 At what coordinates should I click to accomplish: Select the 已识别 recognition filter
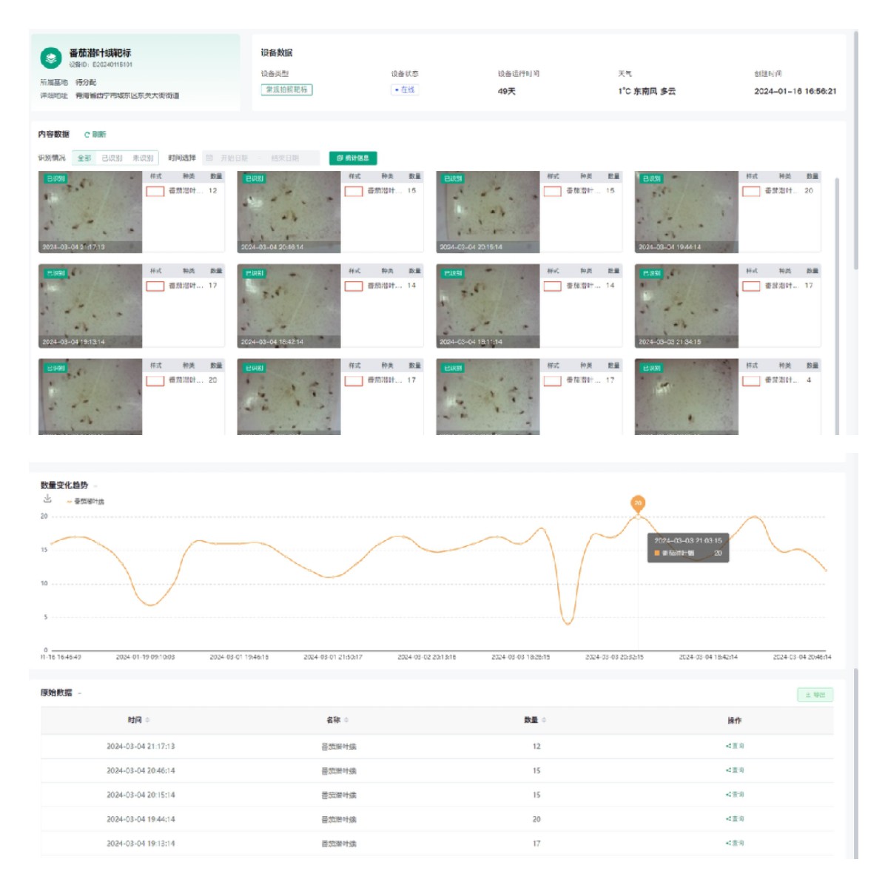(x=112, y=158)
